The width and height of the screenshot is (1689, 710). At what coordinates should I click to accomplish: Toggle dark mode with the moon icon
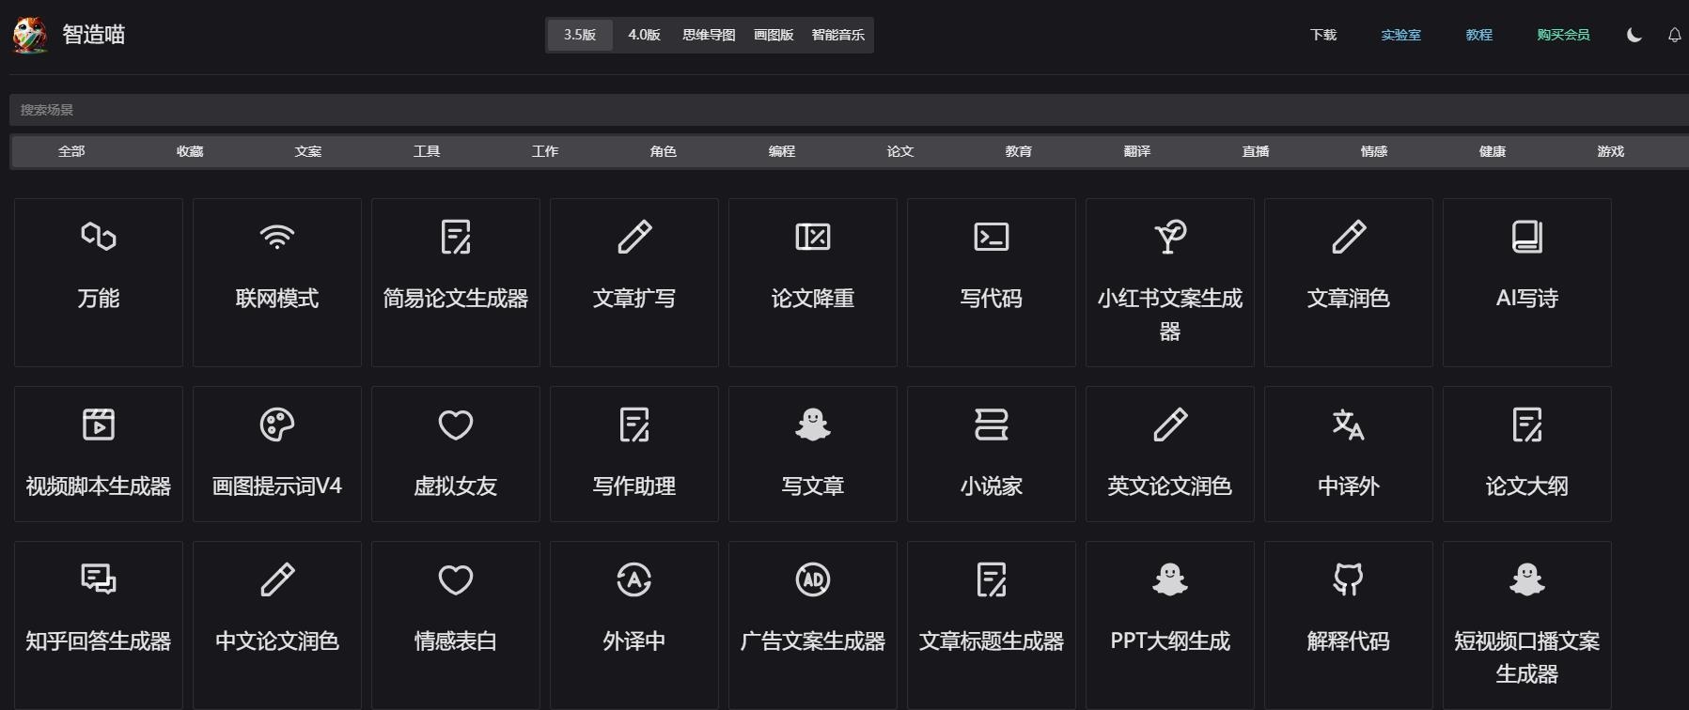(x=1634, y=35)
